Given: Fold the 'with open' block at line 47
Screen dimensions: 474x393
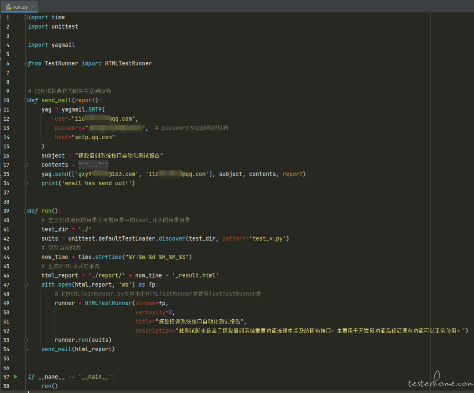Looking at the screenshot, I should click(26, 285).
